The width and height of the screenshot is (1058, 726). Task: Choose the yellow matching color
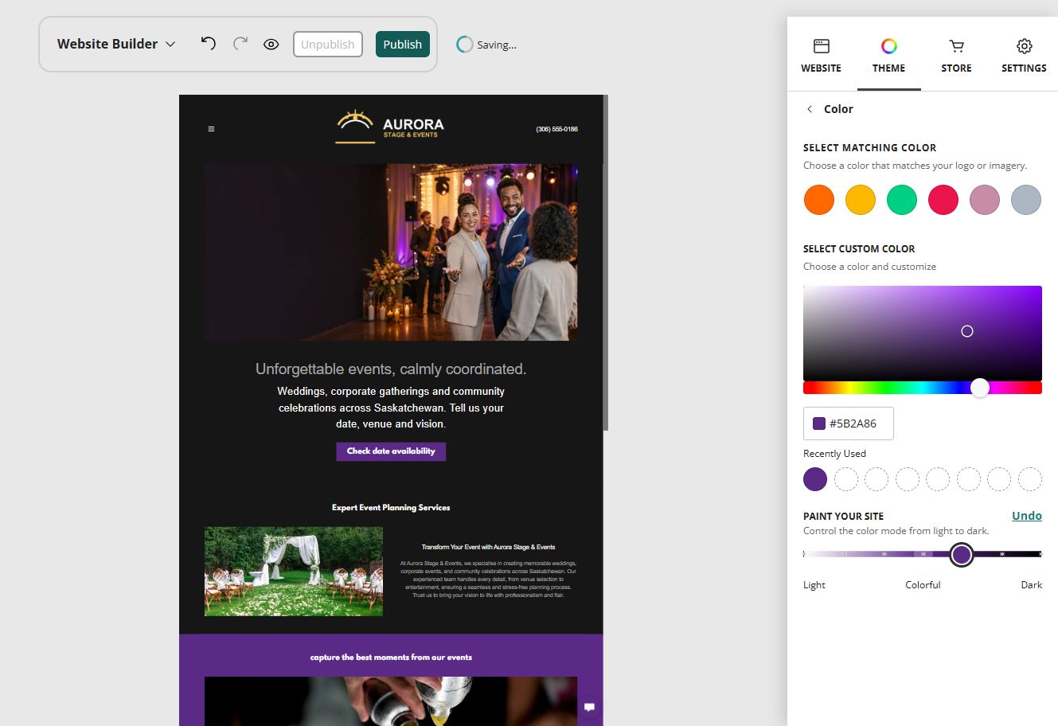[861, 200]
